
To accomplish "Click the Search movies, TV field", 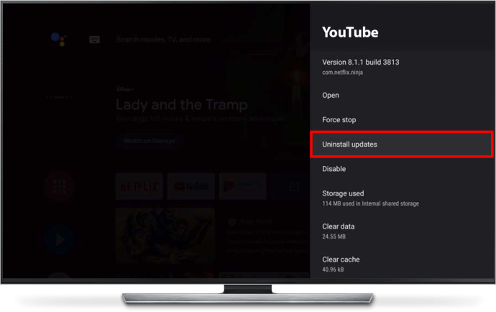I will (x=163, y=40).
